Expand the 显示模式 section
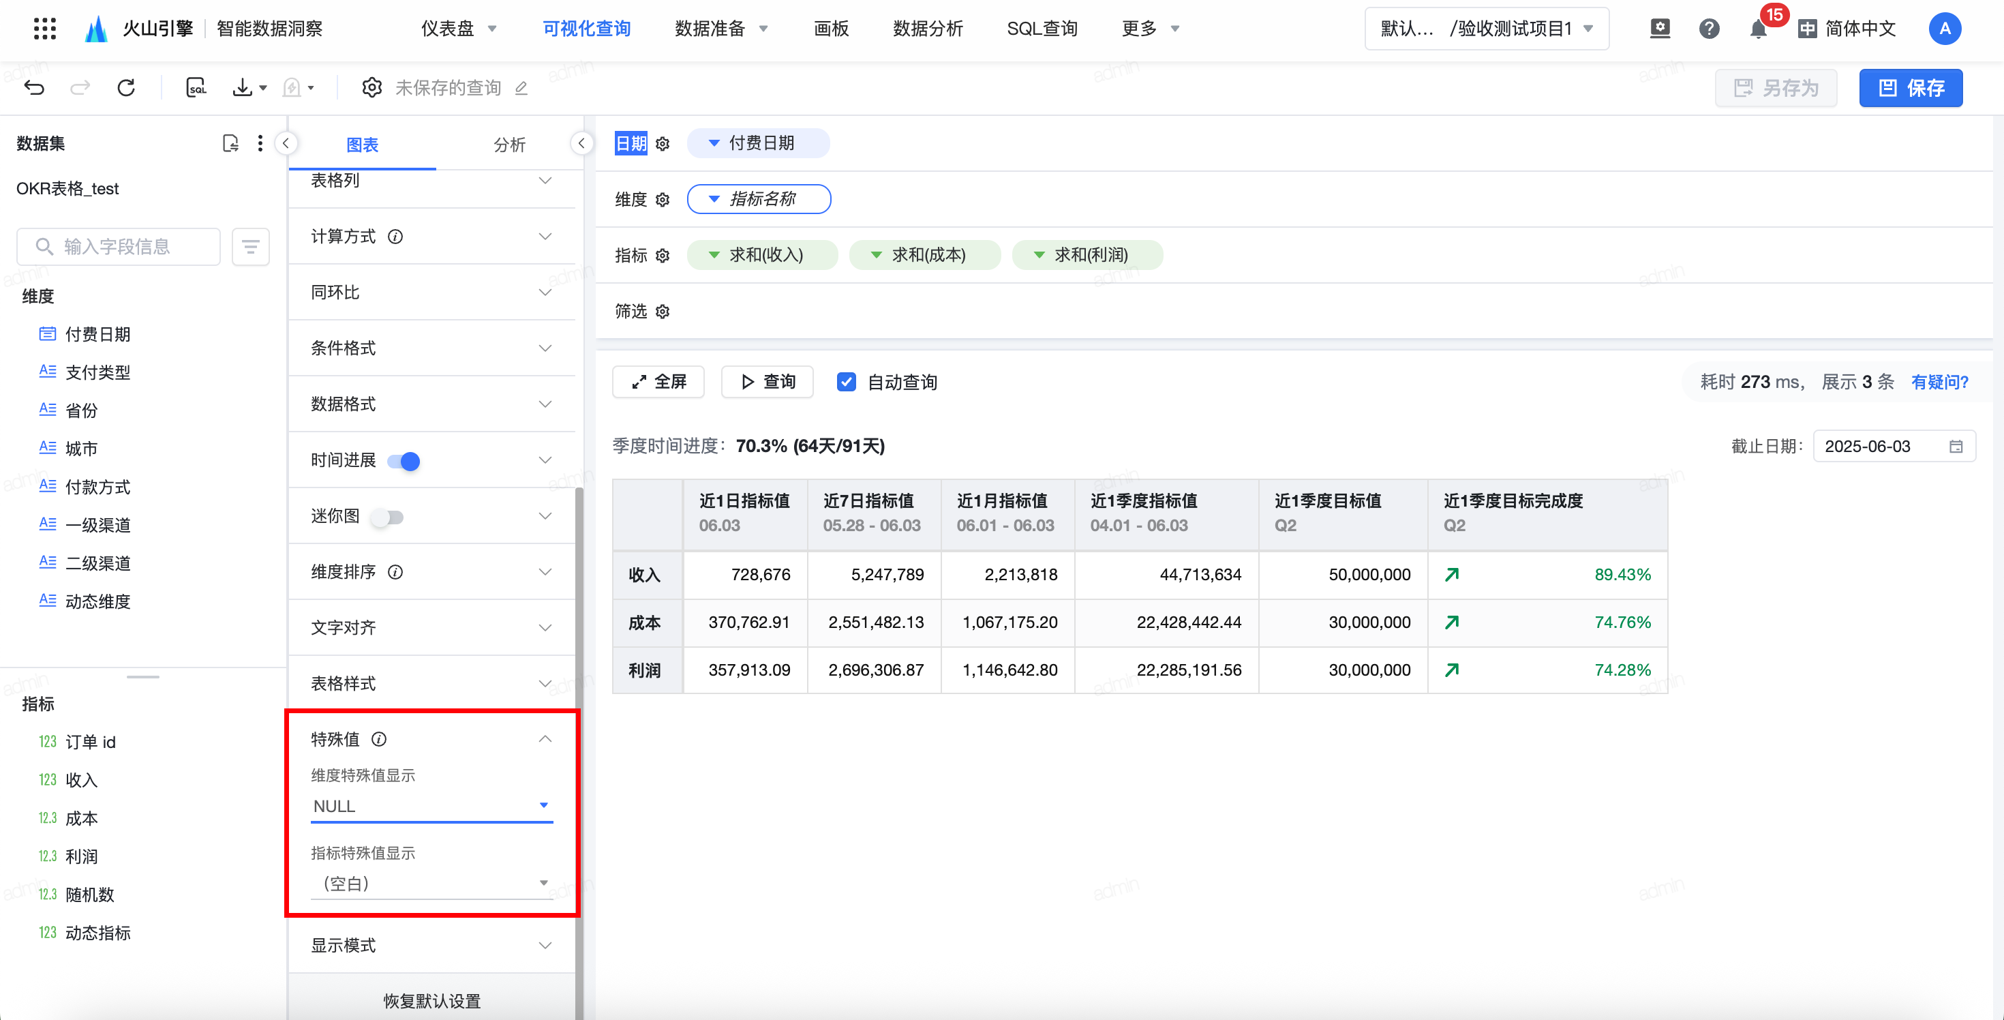 [431, 945]
